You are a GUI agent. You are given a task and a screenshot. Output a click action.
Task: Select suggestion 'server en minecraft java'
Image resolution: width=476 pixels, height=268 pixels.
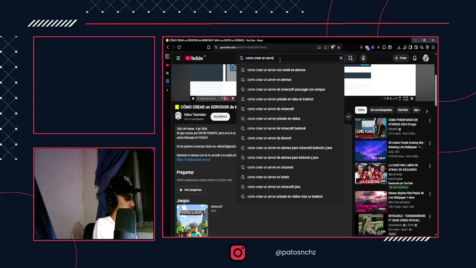click(290, 187)
